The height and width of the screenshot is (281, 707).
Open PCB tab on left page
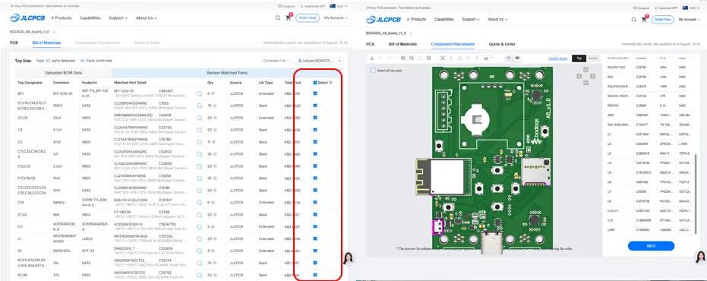tap(14, 43)
